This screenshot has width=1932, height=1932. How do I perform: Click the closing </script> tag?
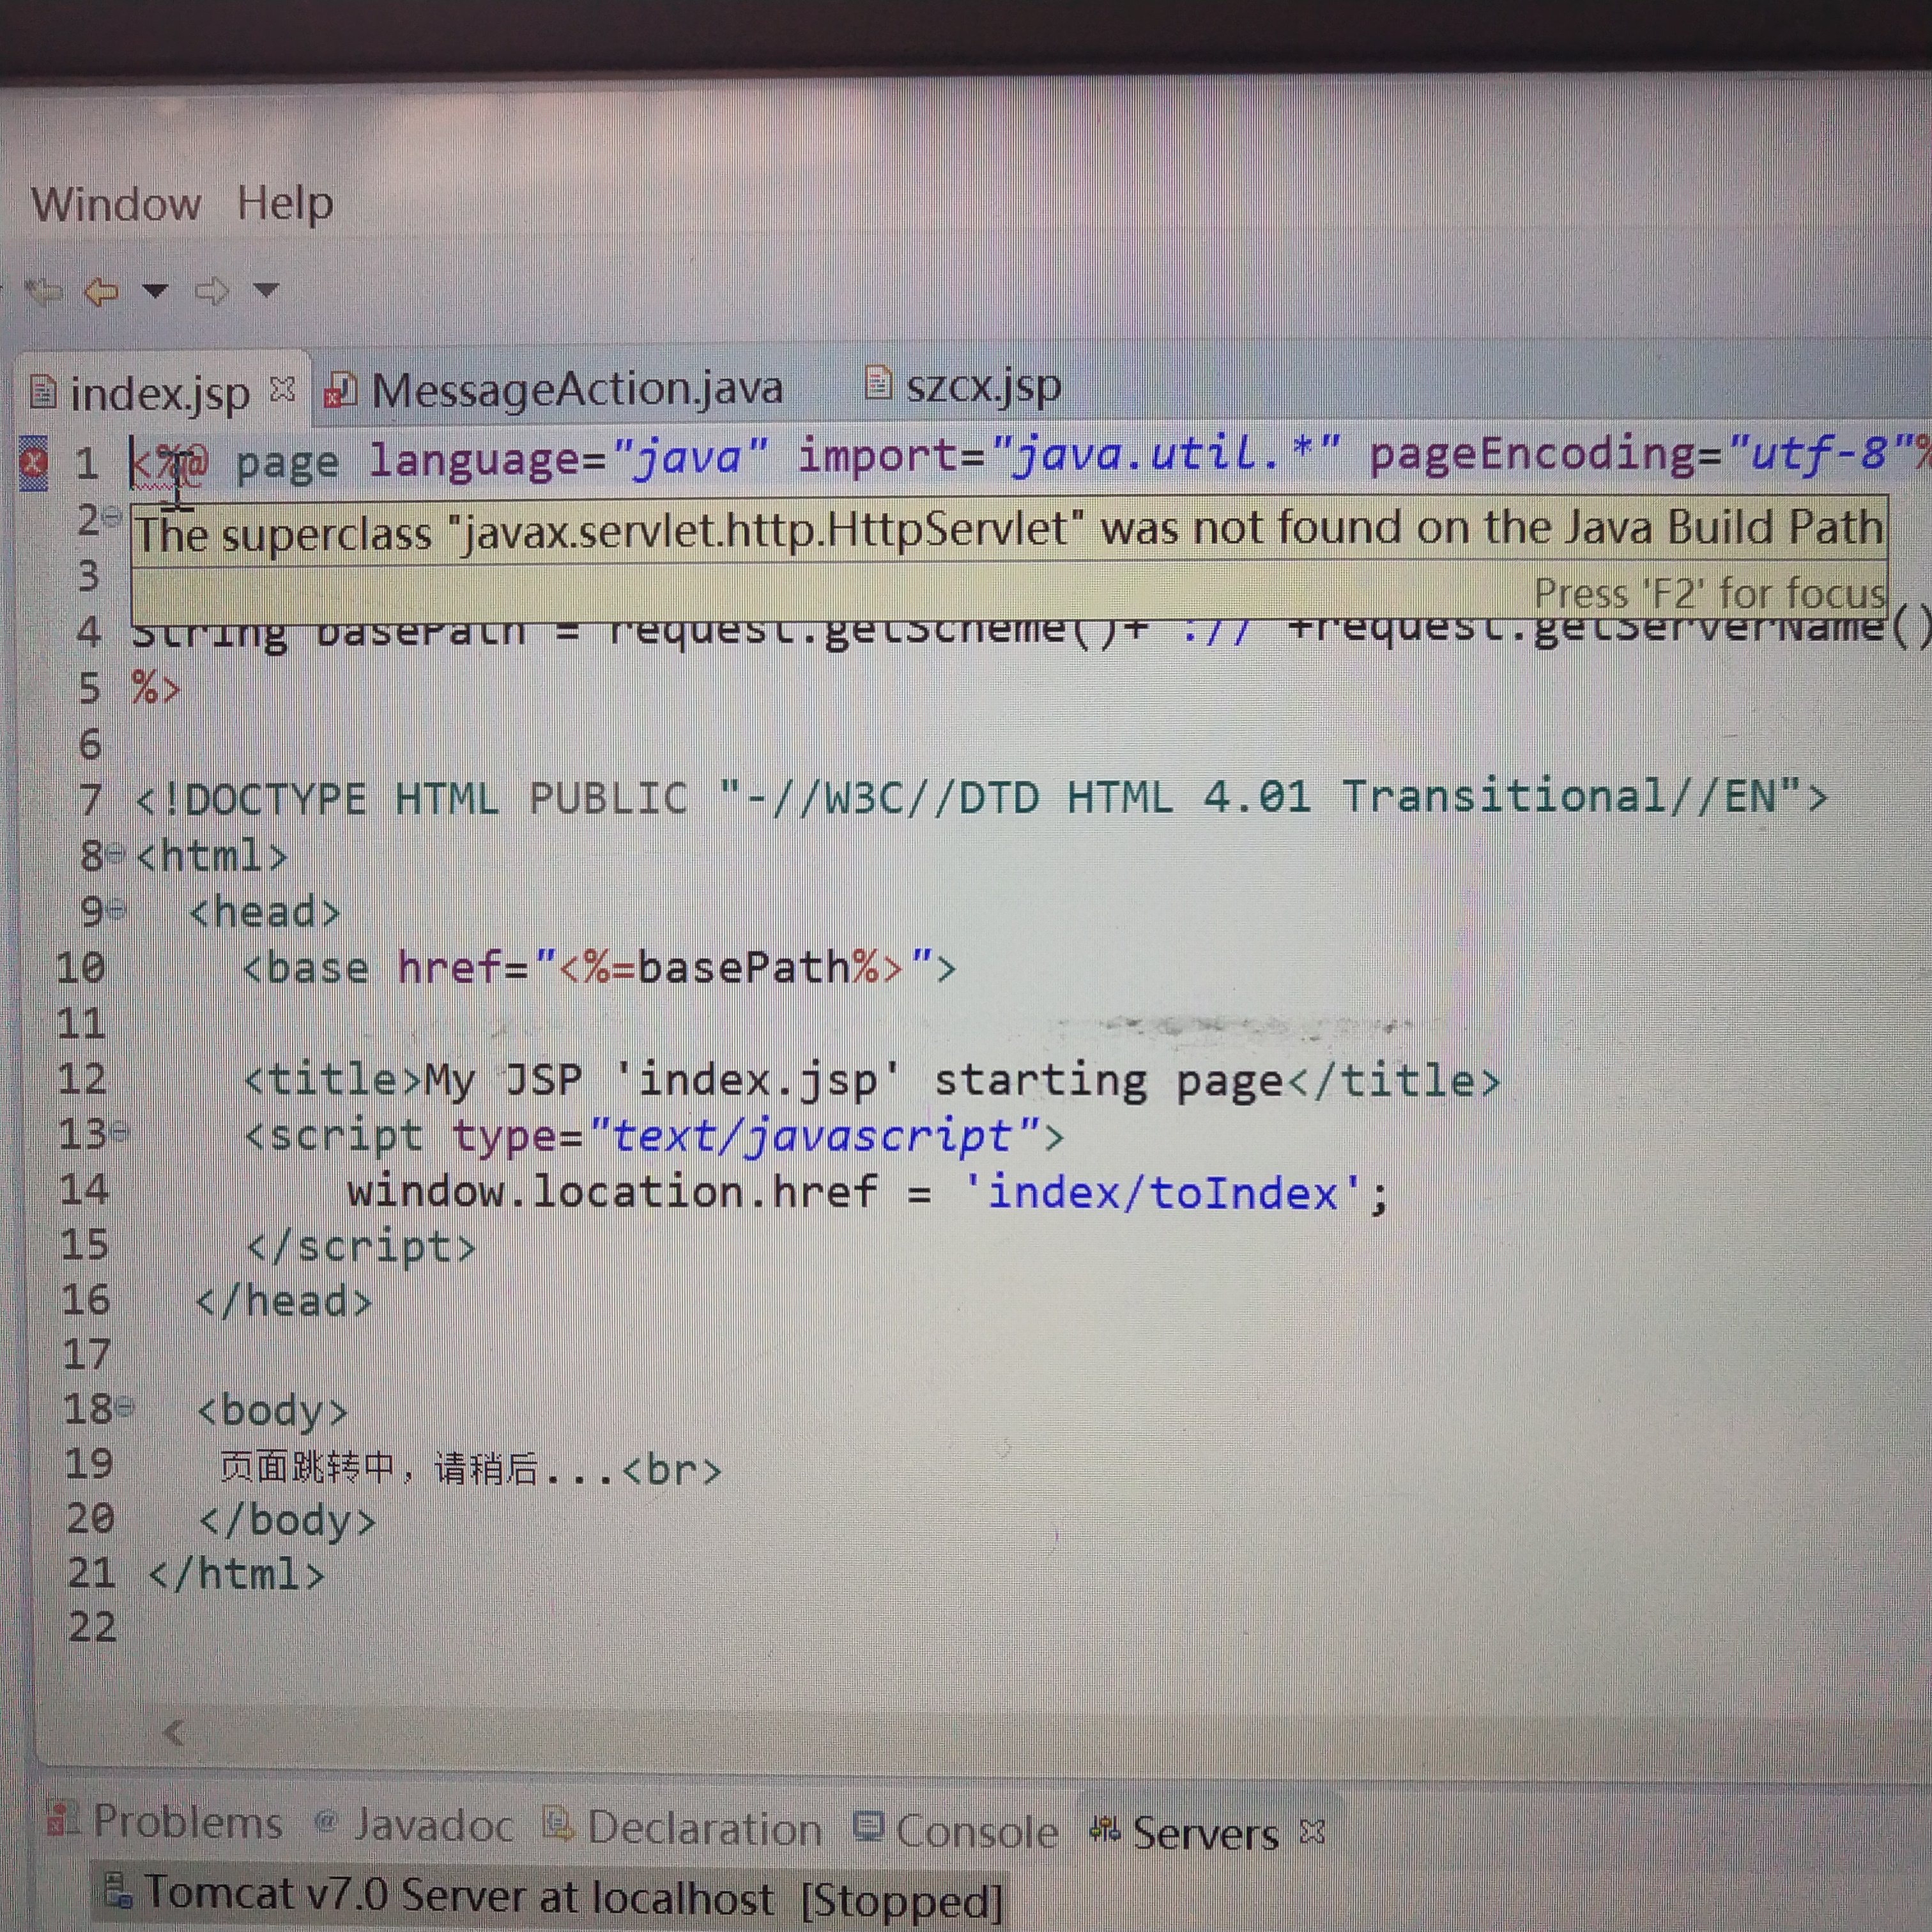pyautogui.click(x=361, y=1247)
